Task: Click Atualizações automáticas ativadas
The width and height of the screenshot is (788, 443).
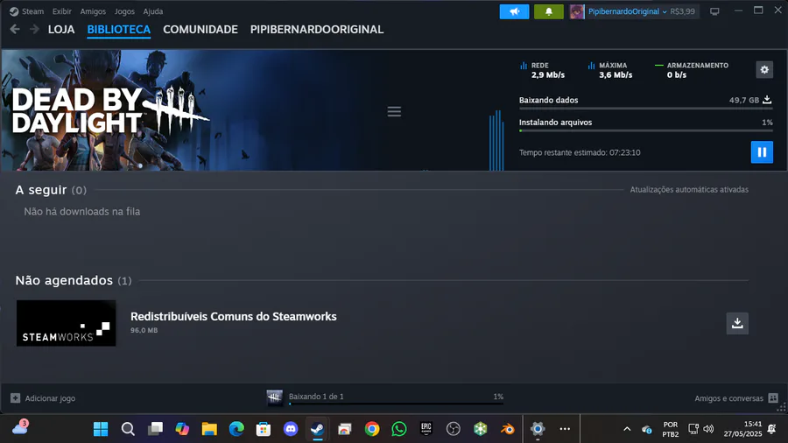Action: pyautogui.click(x=689, y=189)
